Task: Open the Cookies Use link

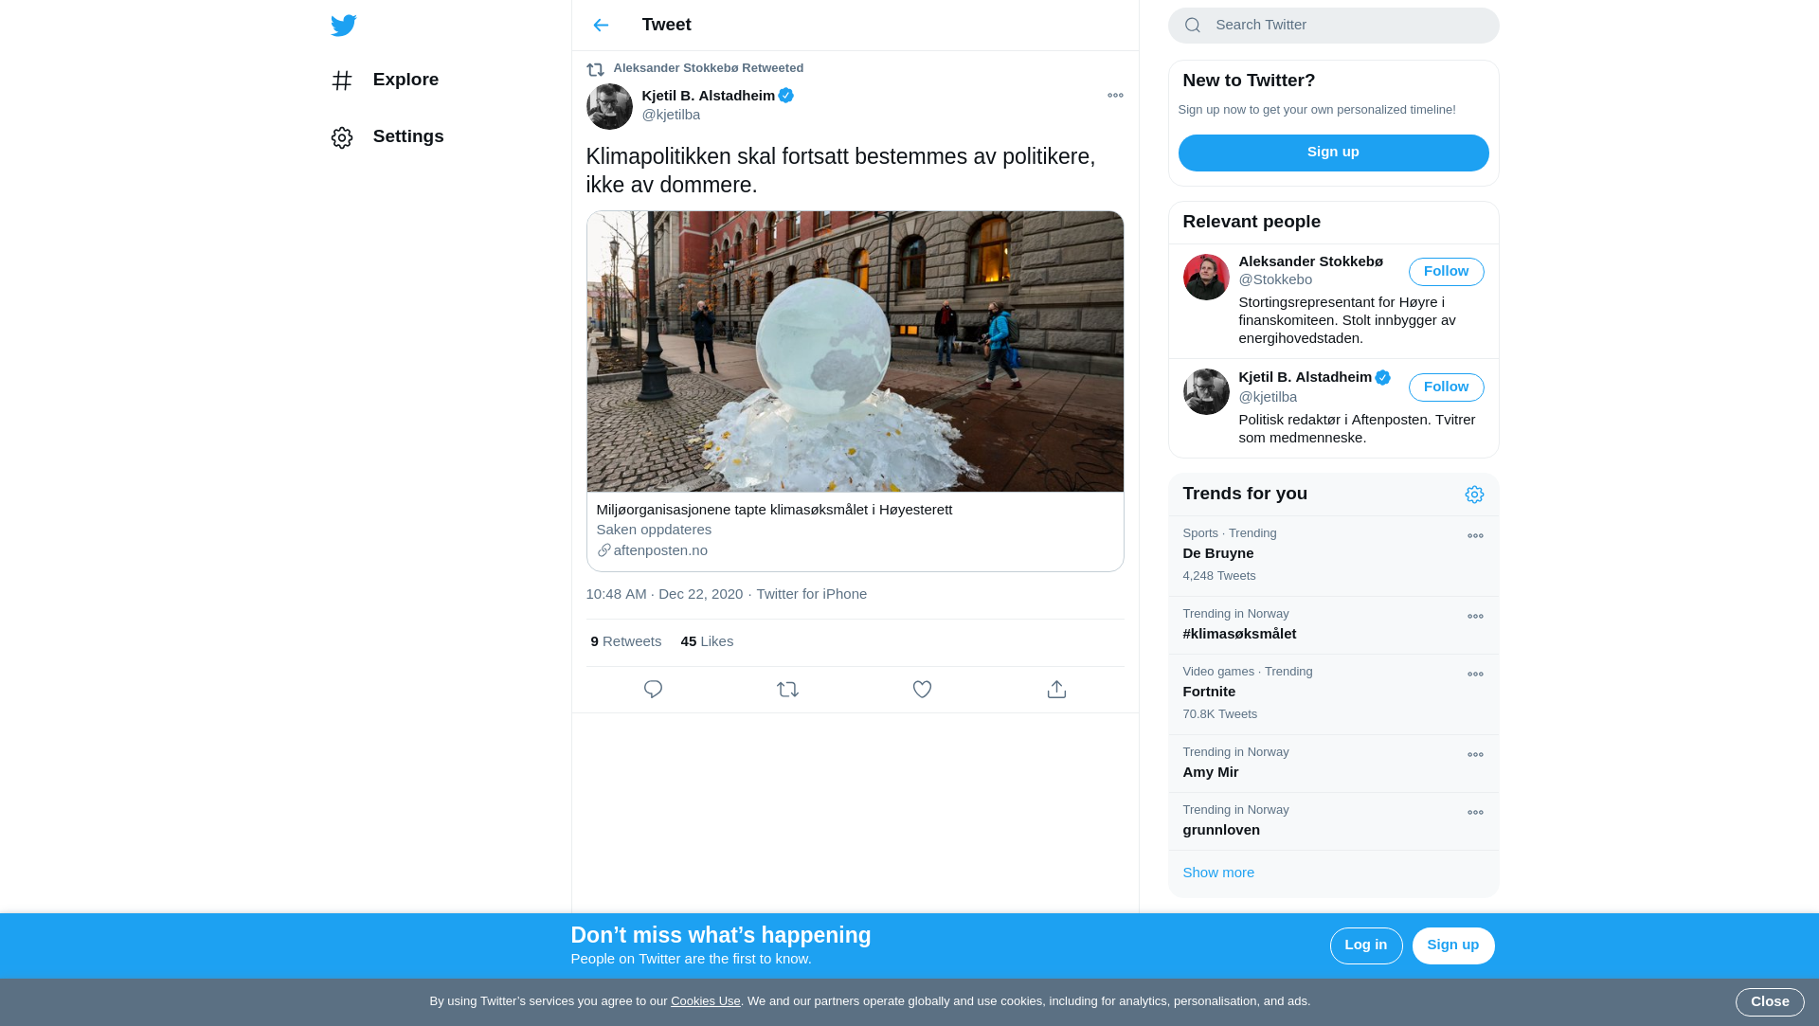Action: (x=705, y=1001)
